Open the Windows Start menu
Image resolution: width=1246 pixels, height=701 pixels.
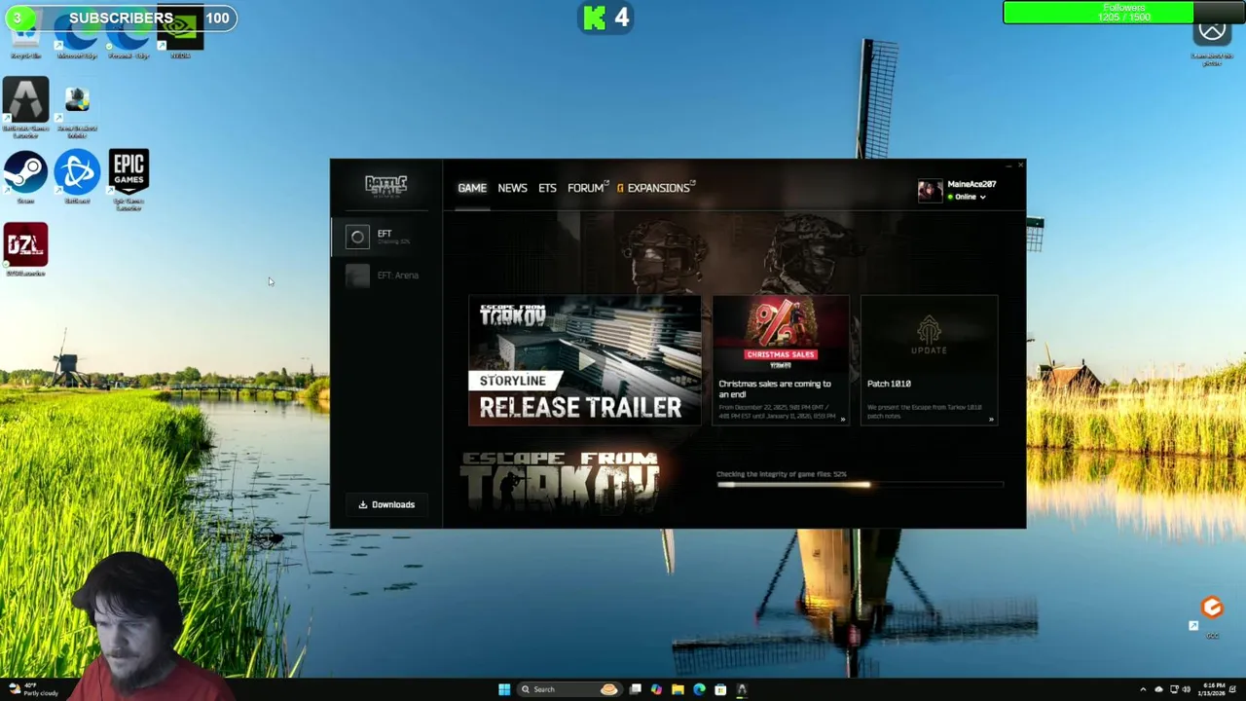504,689
